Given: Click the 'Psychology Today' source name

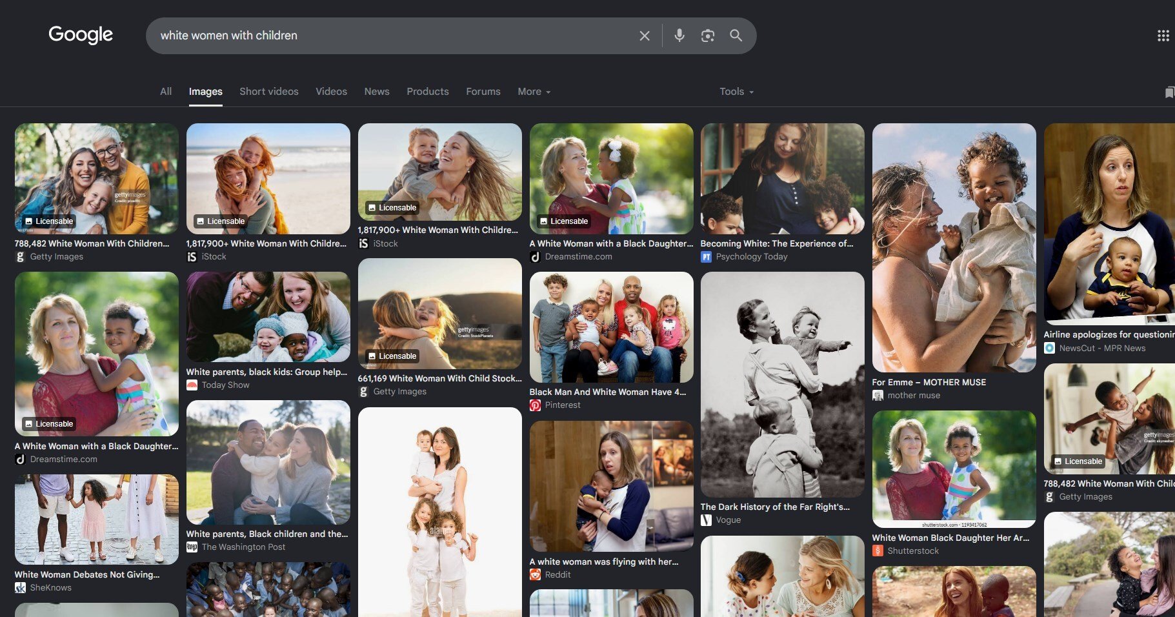Looking at the screenshot, I should tap(752, 257).
